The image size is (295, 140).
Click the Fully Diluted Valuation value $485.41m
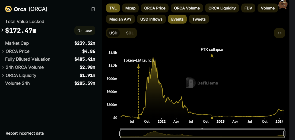85,59
